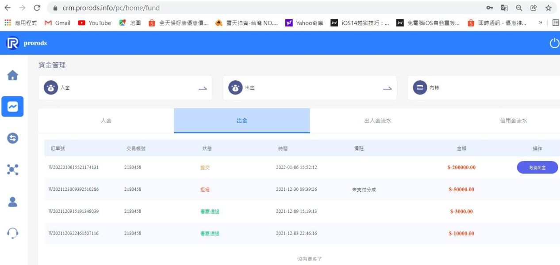Click the arrow on the 出金 card

click(387, 88)
